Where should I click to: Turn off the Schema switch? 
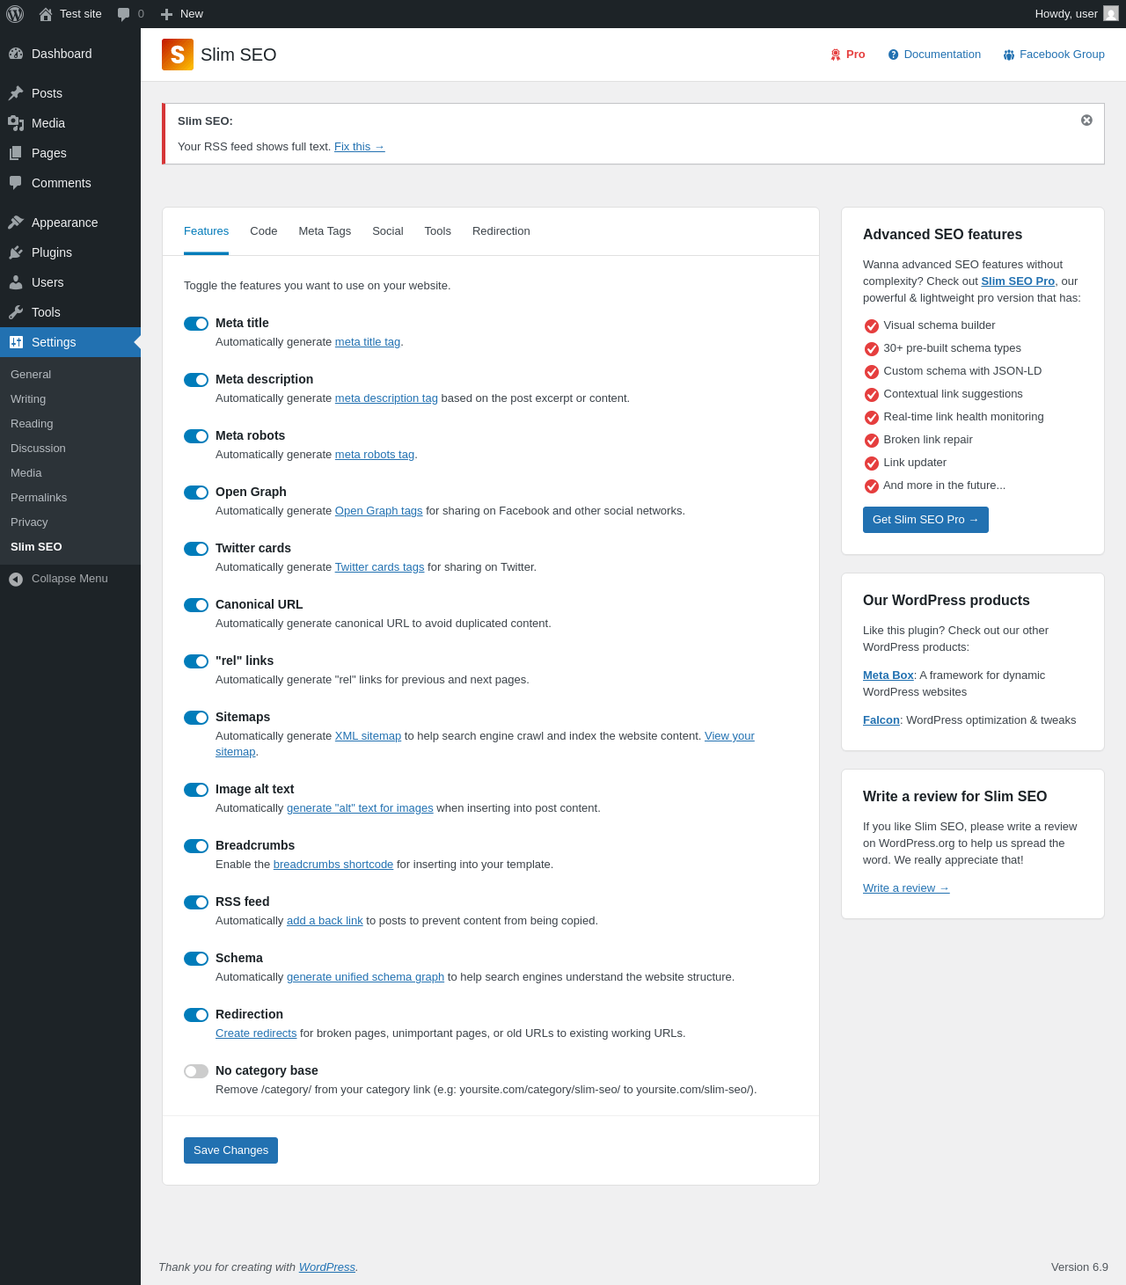[196, 959]
